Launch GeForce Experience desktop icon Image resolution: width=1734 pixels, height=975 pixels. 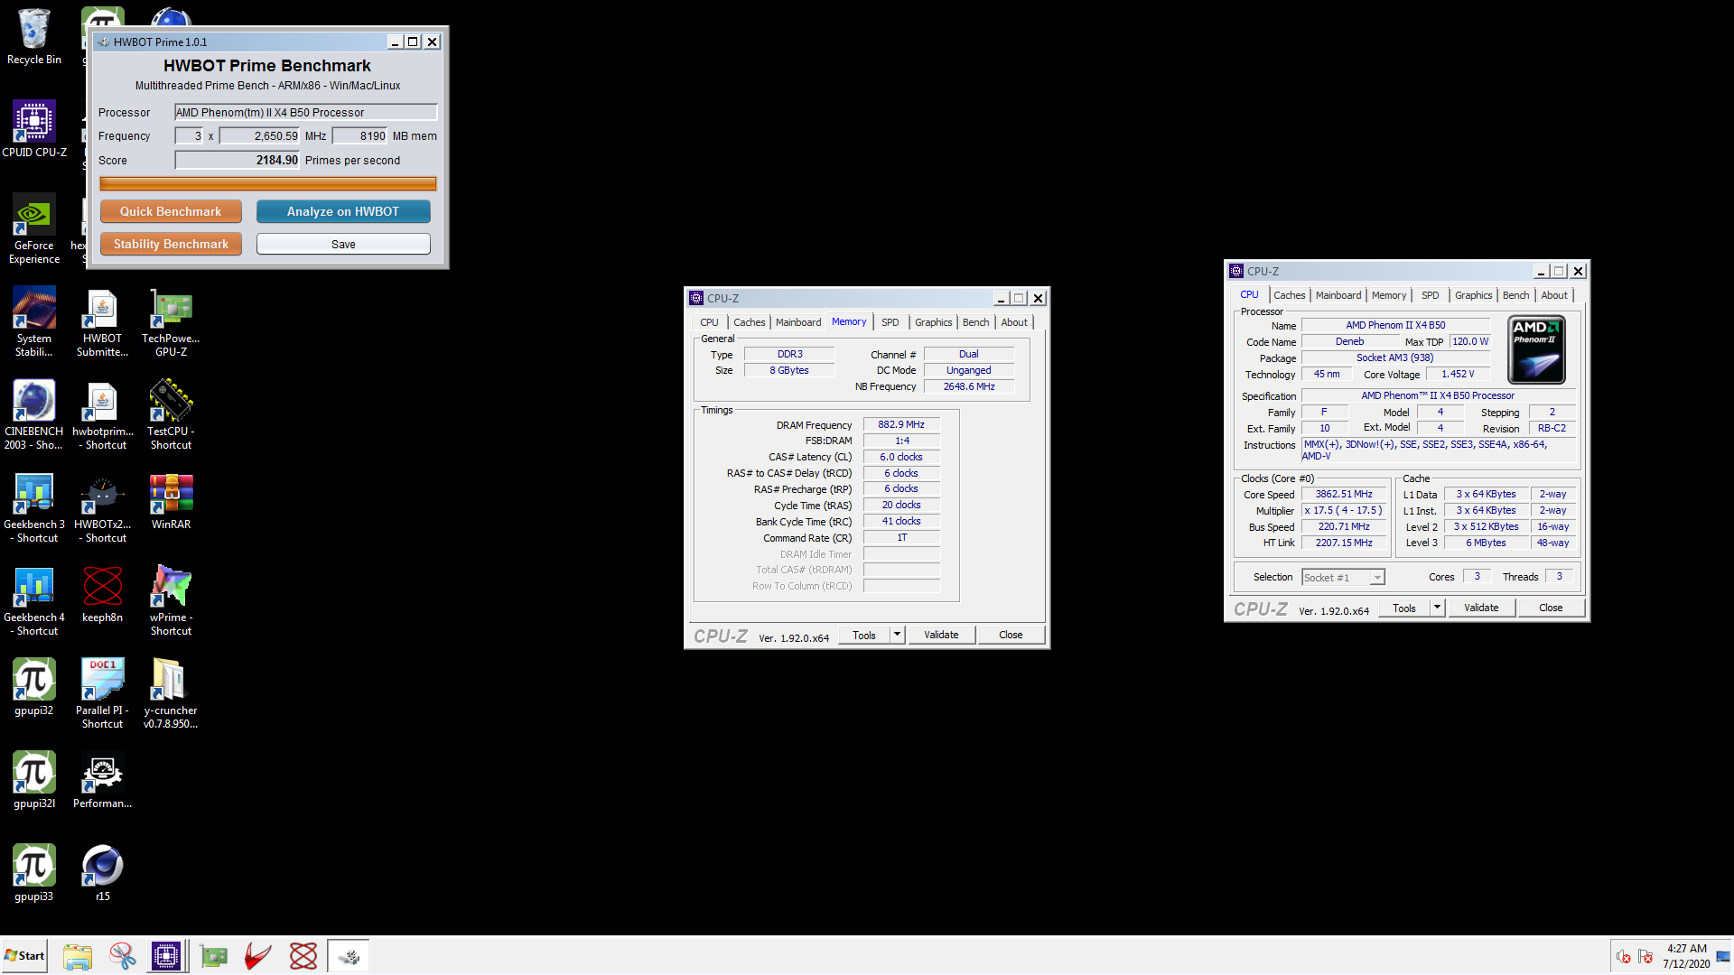[34, 228]
